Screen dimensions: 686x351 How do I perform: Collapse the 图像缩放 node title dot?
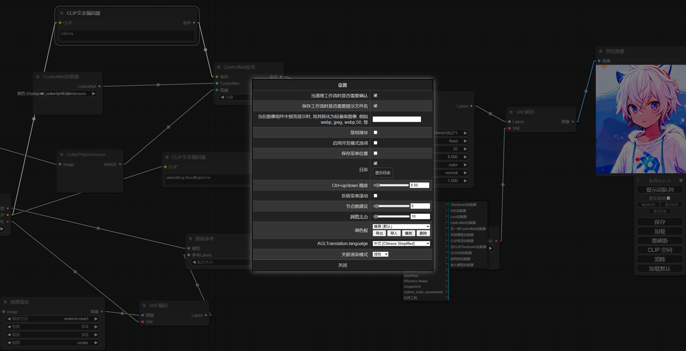(5, 302)
